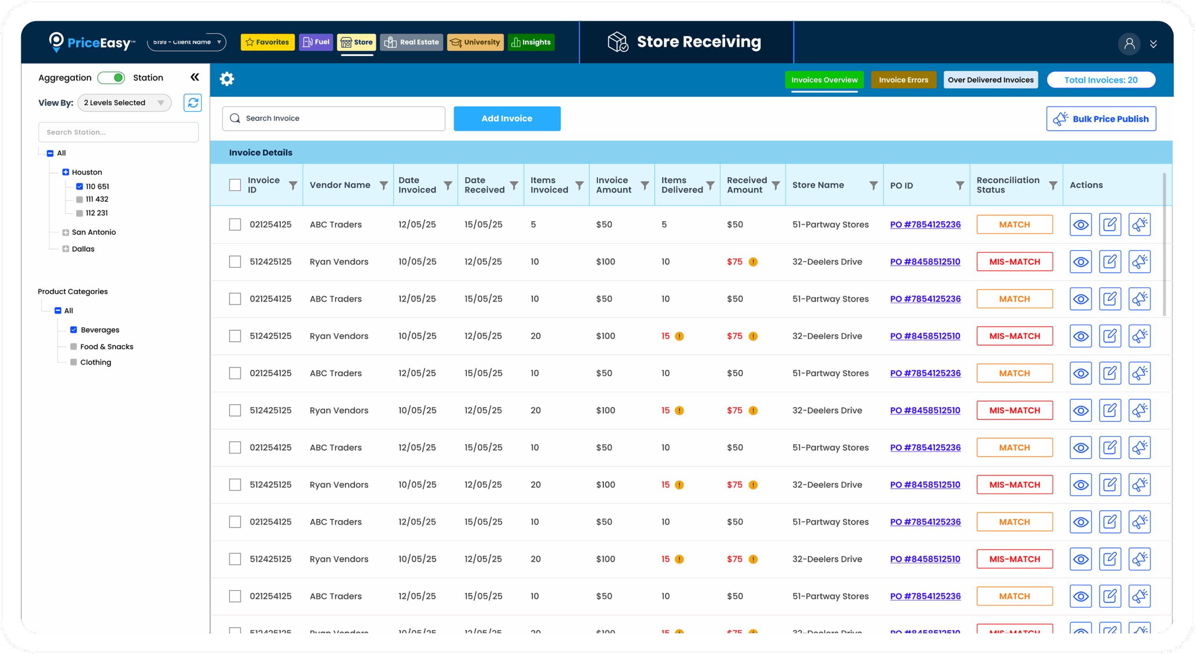View the first row, invoice 021254125 (eye icon)
This screenshot has width=1195, height=654.
point(1081,225)
